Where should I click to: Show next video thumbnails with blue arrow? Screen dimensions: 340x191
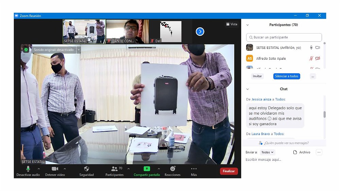[200, 32]
